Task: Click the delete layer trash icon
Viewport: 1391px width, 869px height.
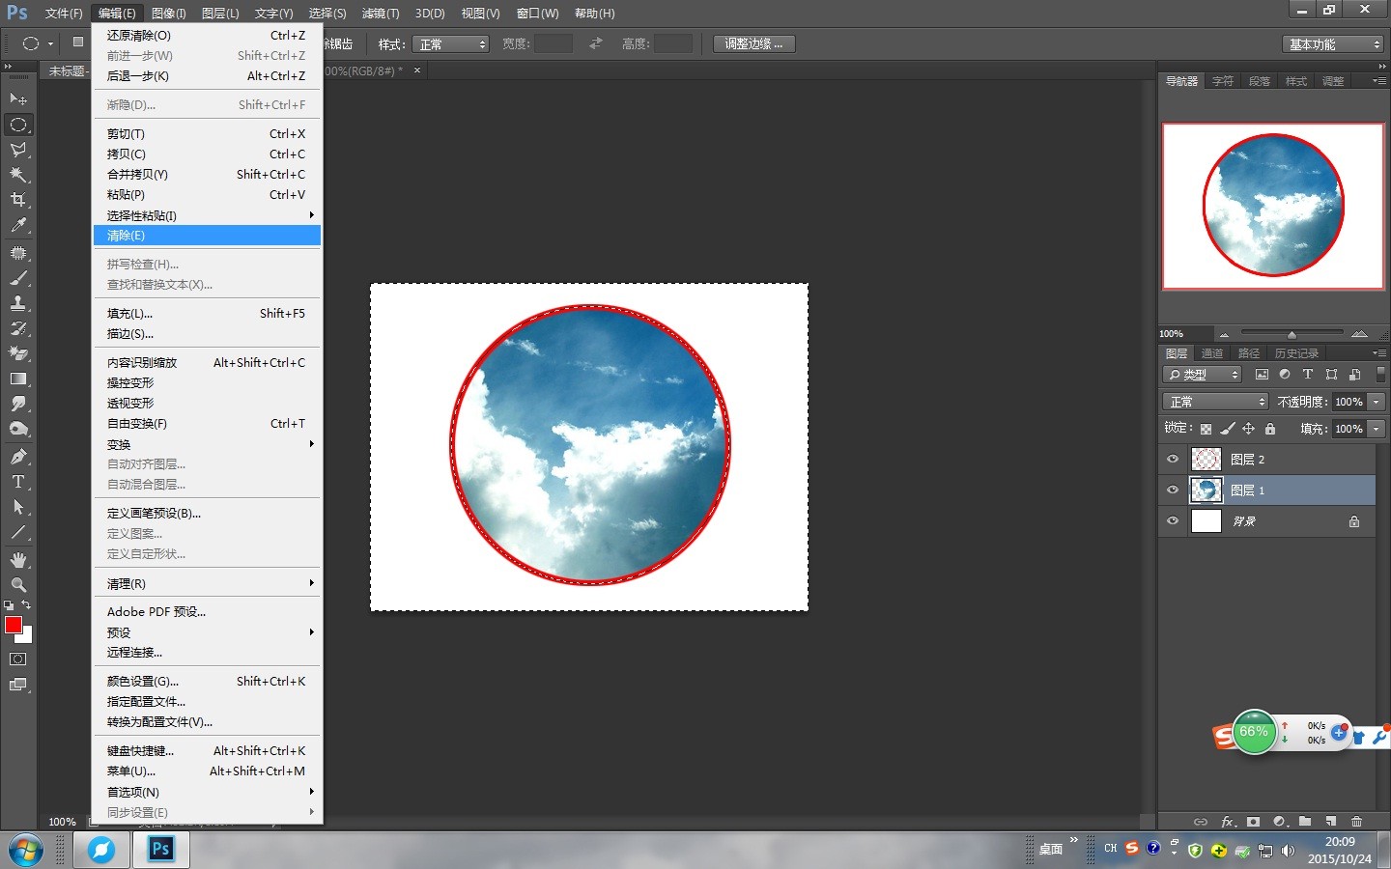Action: coord(1356,822)
